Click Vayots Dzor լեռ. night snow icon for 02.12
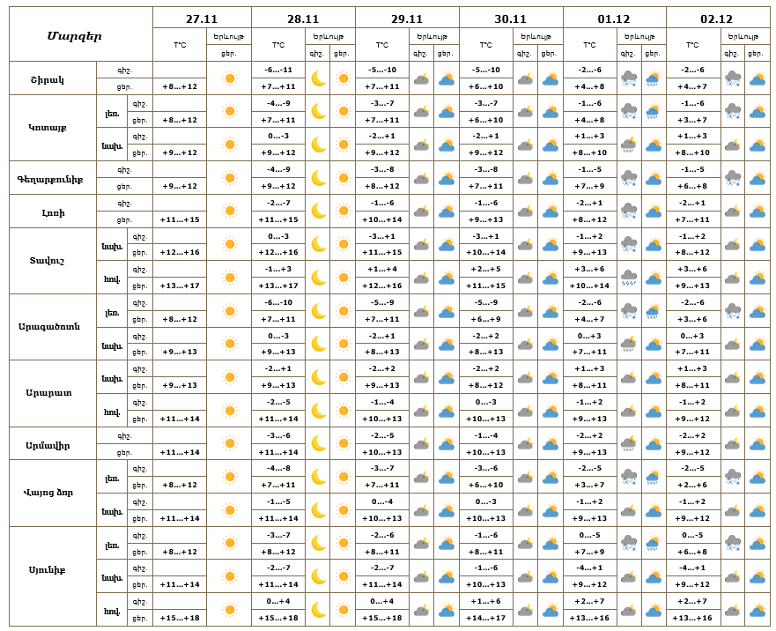Viewport: 776px width, 631px height. point(732,477)
